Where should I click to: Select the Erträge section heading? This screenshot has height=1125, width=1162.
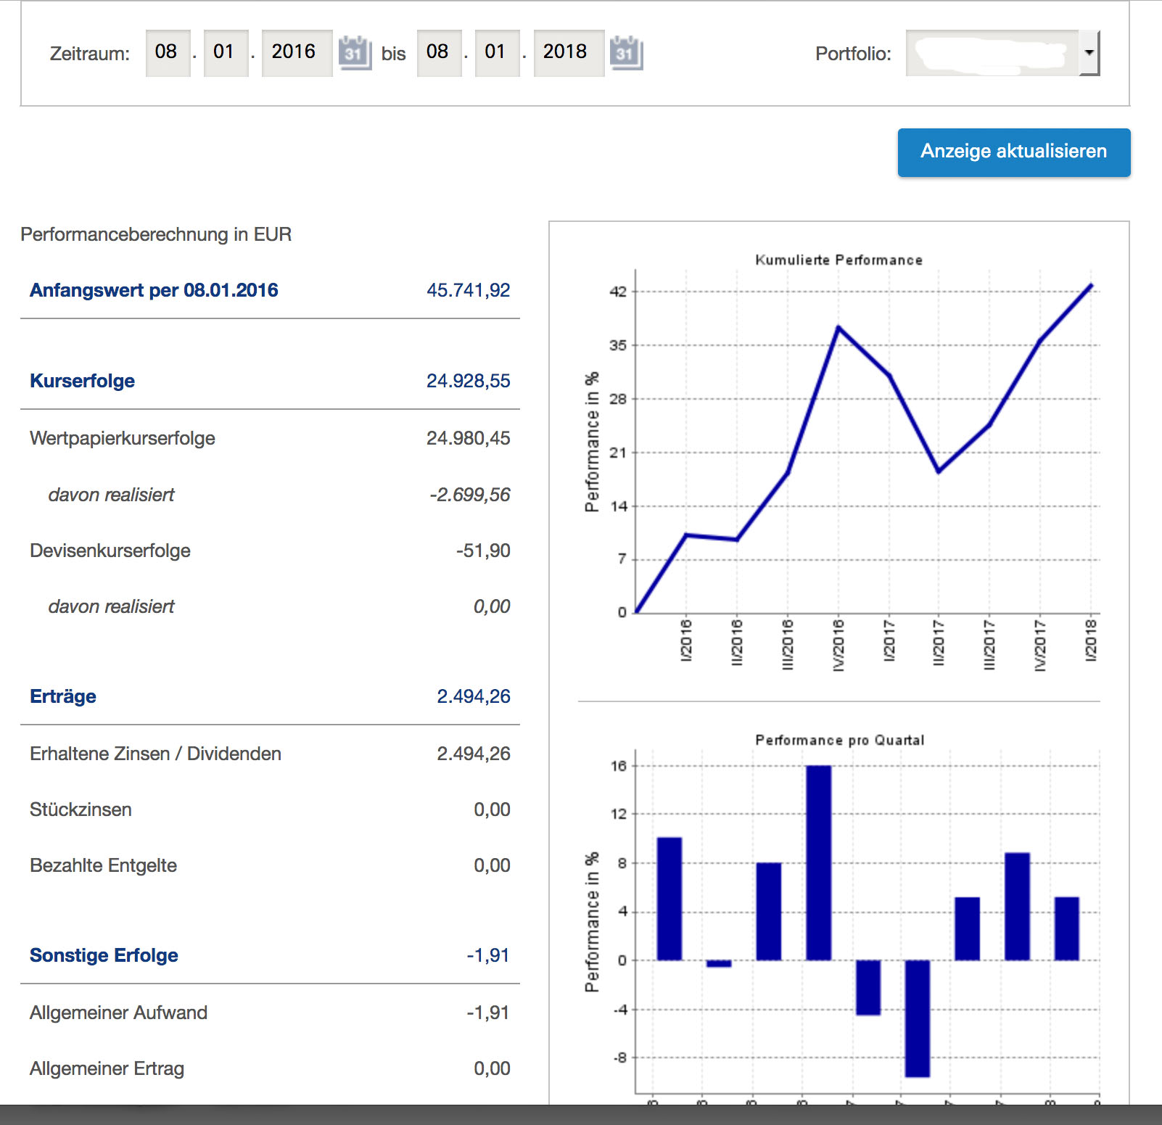[62, 696]
